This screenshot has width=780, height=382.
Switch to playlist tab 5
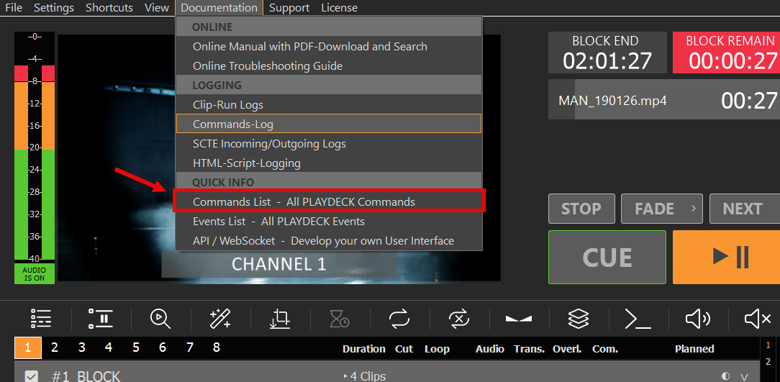tap(136, 347)
